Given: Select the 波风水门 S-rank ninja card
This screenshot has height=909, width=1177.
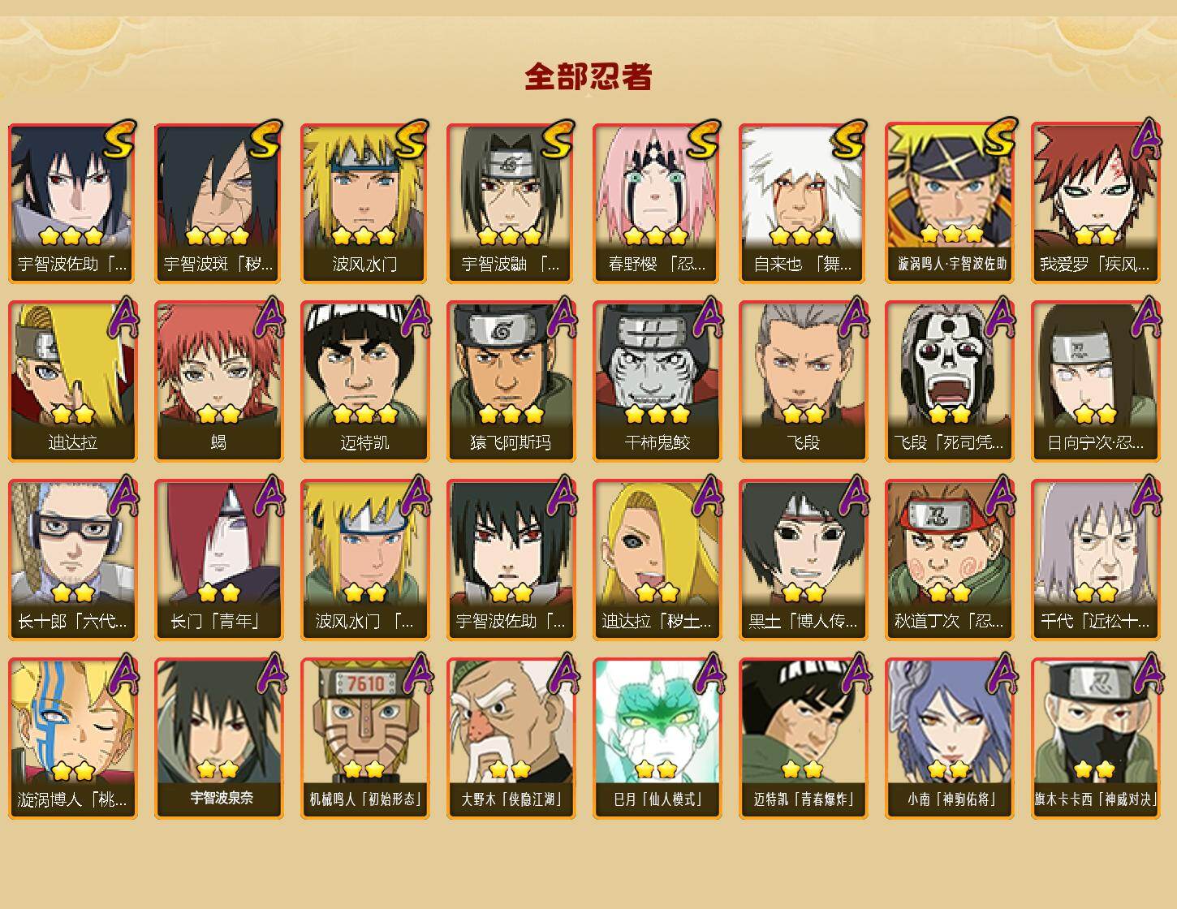Looking at the screenshot, I should coord(364,203).
